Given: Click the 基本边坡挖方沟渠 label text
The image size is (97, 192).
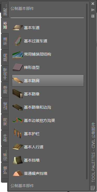Looking at the screenshot, I should click(39, 121).
